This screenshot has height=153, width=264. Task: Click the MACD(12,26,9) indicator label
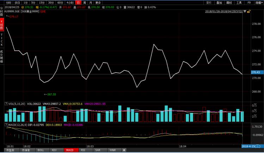pos(18,125)
